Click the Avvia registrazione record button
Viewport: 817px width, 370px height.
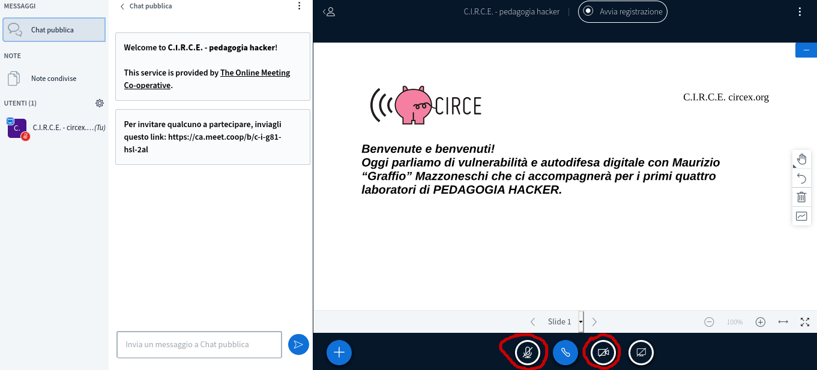click(x=623, y=11)
